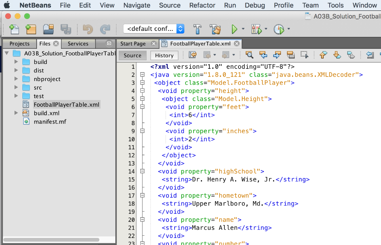Build the project using the hammer icon
381x245 pixels.
[197, 29]
